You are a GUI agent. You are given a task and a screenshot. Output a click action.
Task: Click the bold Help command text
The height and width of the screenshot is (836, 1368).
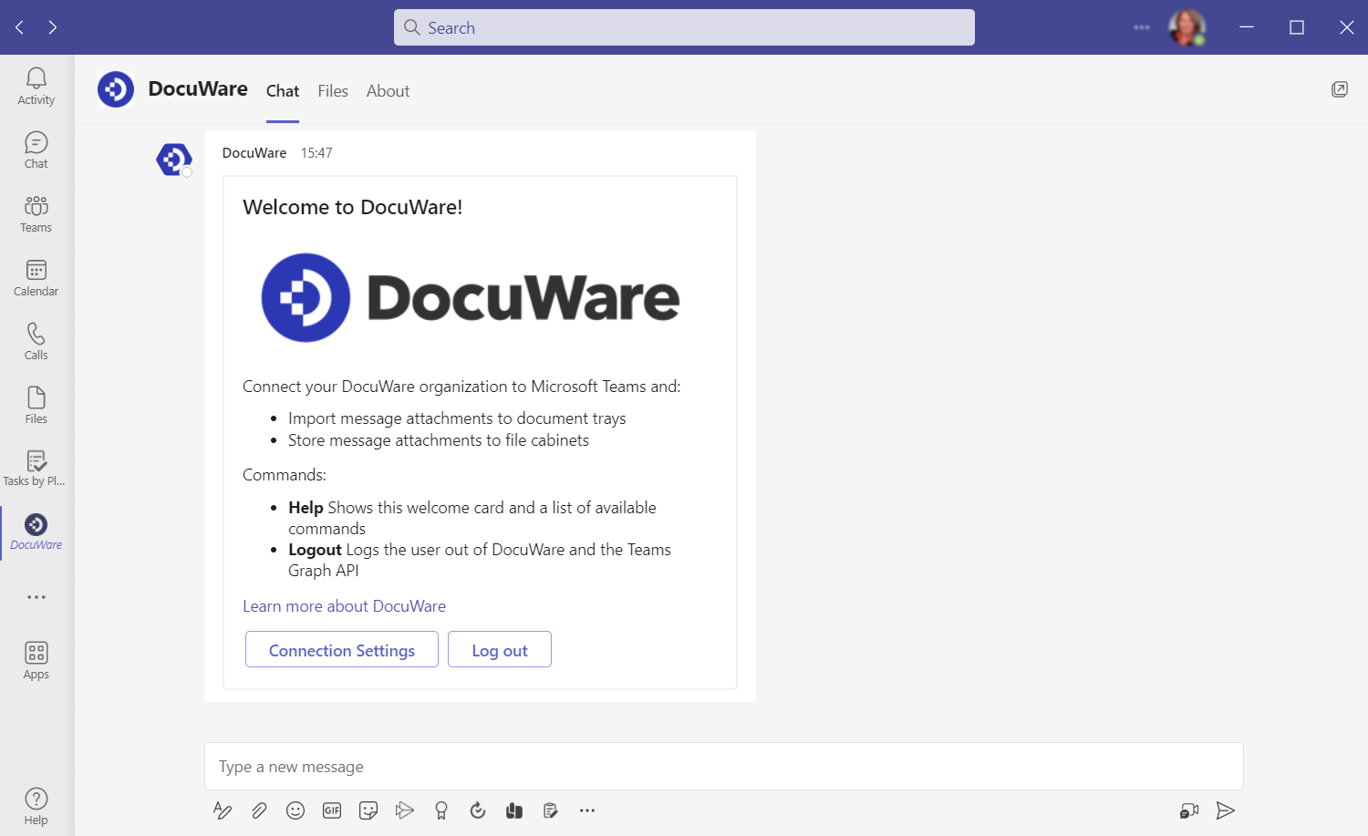[x=306, y=508]
